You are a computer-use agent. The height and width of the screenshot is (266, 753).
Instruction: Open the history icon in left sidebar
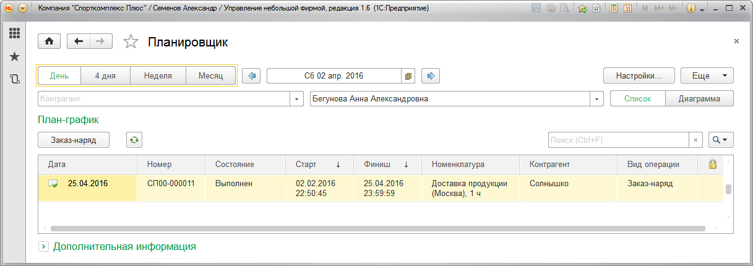pos(14,79)
